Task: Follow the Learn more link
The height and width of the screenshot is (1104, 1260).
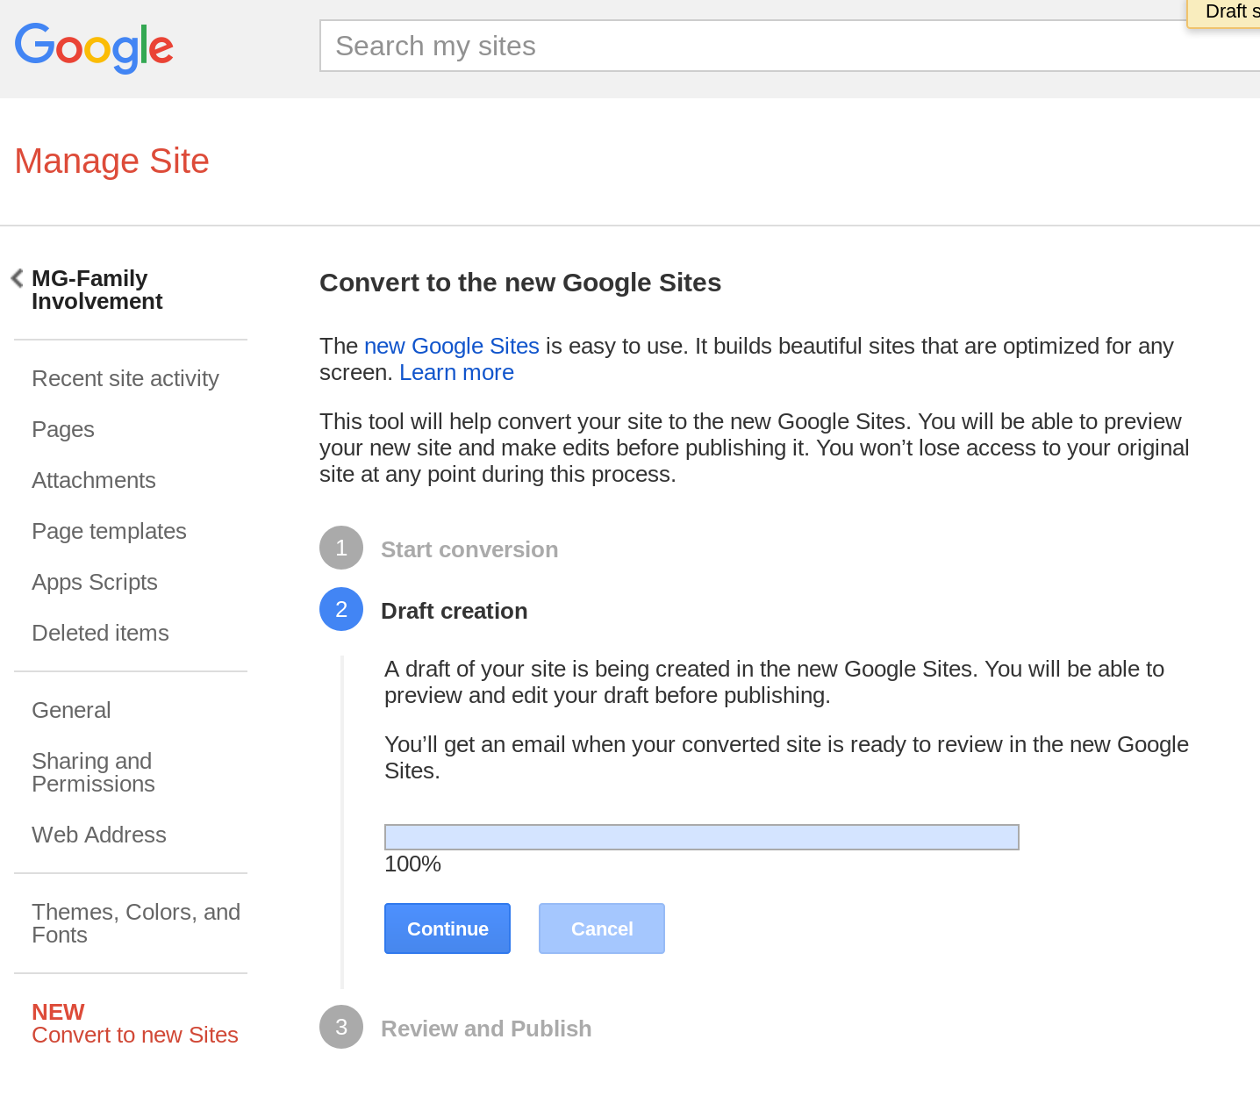Action: [456, 372]
